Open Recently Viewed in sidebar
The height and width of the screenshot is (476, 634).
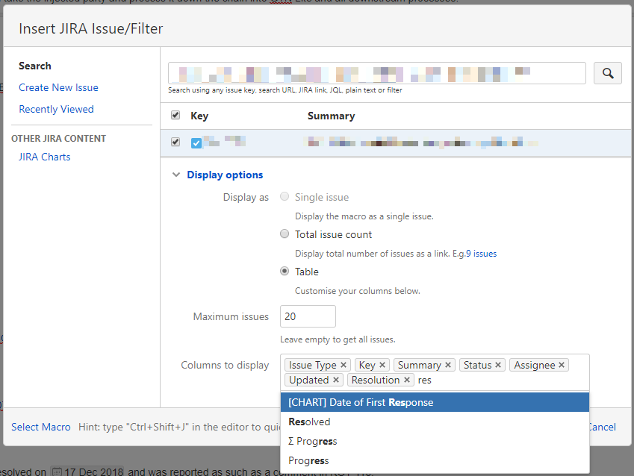(x=56, y=109)
